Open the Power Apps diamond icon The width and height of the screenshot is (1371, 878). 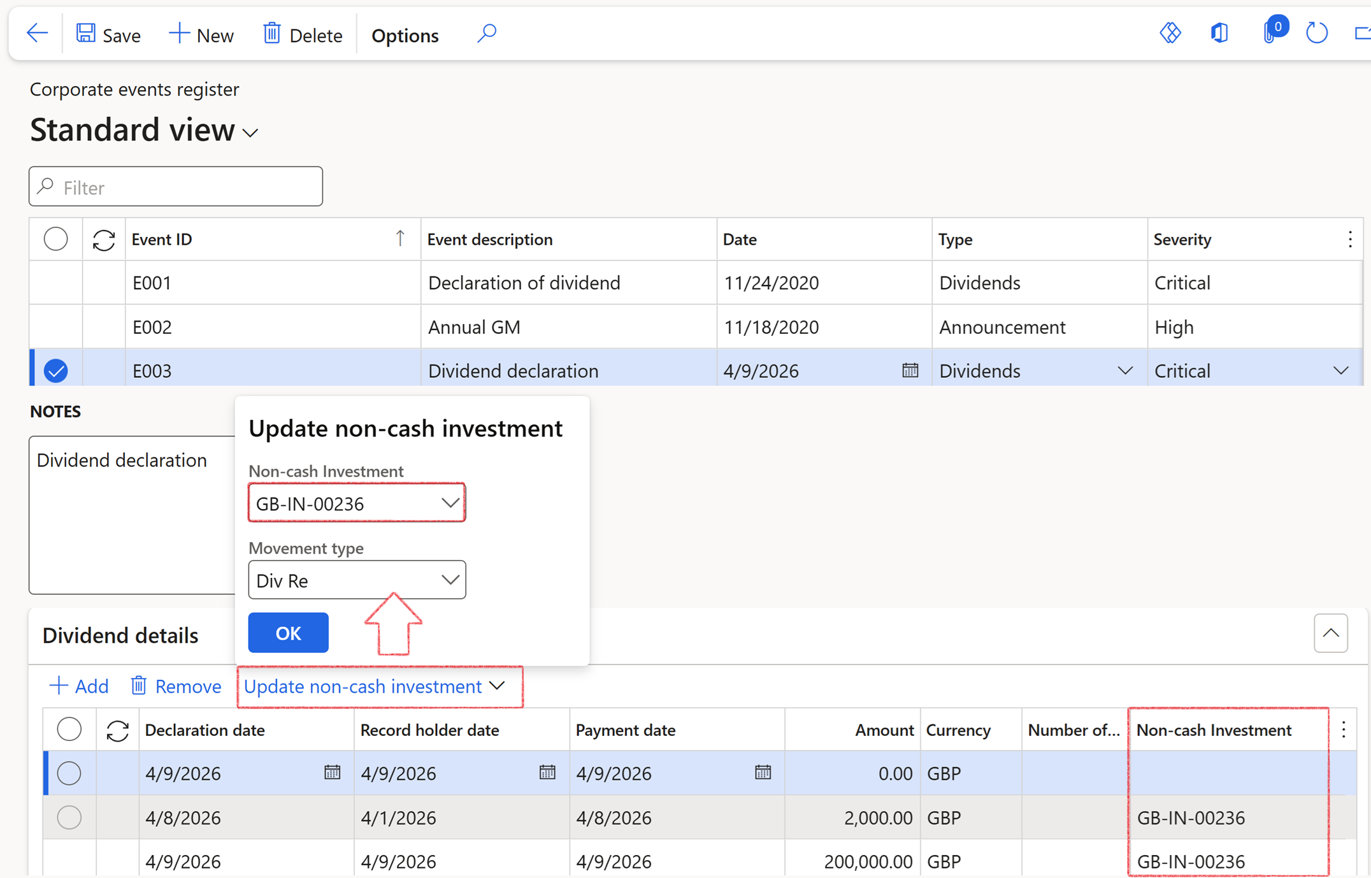coord(1170,32)
